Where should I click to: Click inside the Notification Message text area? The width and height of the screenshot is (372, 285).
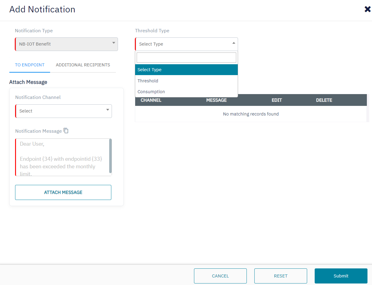coord(62,157)
